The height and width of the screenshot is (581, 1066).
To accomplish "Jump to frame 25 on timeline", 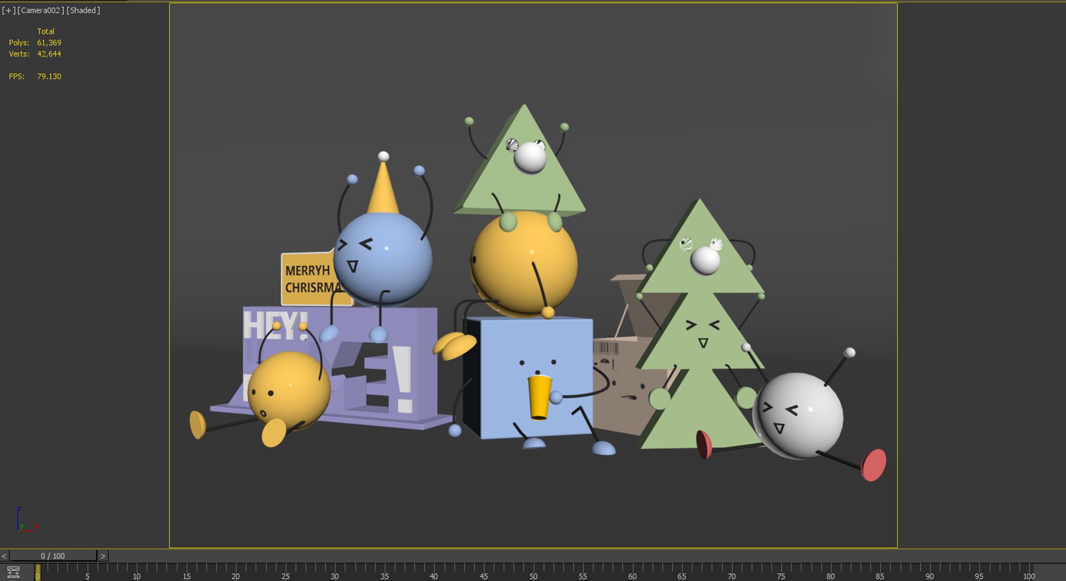I will 285,572.
